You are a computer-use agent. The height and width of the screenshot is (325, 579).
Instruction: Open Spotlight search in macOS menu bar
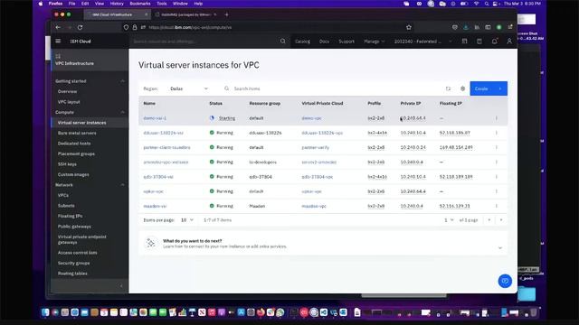[487, 4]
